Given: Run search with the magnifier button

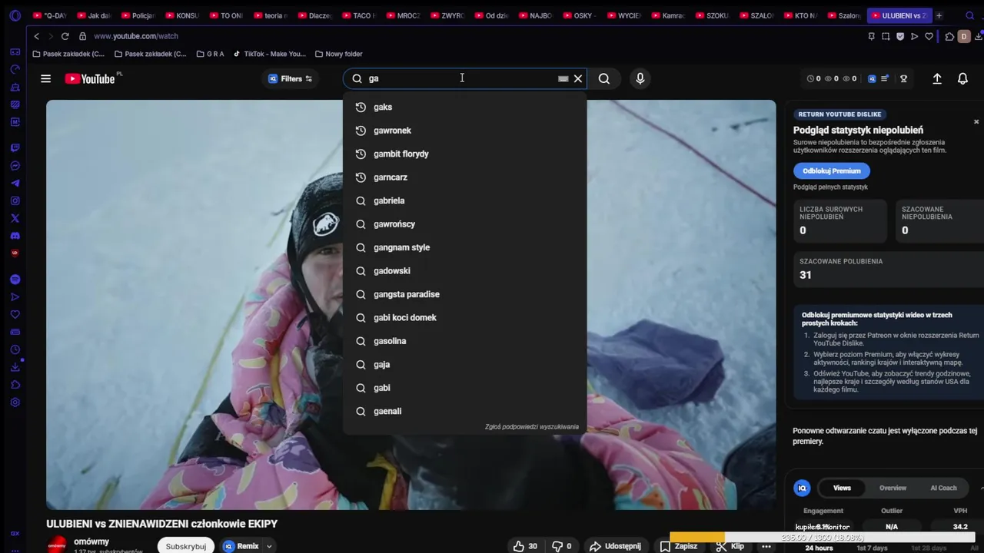Looking at the screenshot, I should [604, 78].
